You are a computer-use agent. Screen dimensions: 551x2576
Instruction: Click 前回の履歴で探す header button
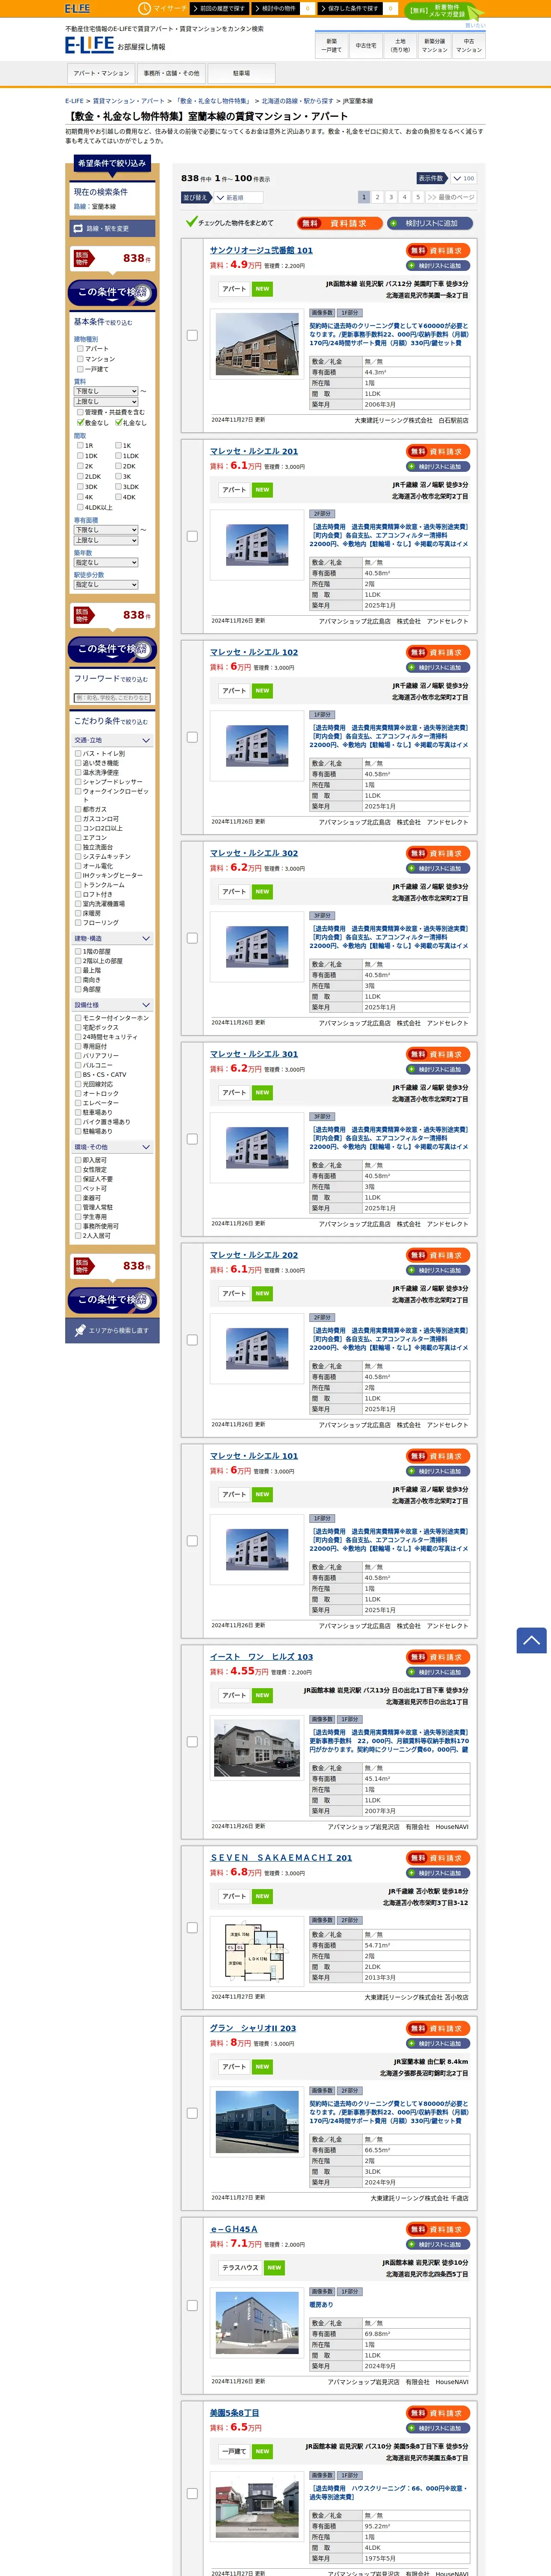[218, 8]
